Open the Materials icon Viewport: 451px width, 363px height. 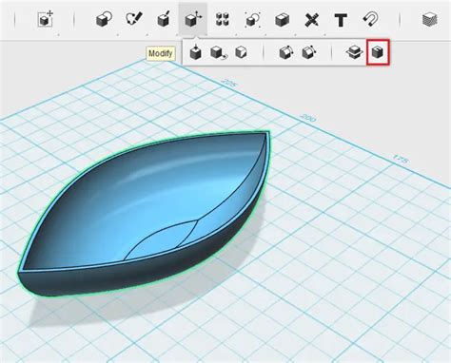[x=430, y=20]
